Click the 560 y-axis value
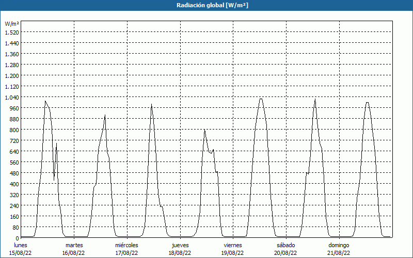Screen dimensions: 413x258 pyautogui.click(x=14, y=162)
